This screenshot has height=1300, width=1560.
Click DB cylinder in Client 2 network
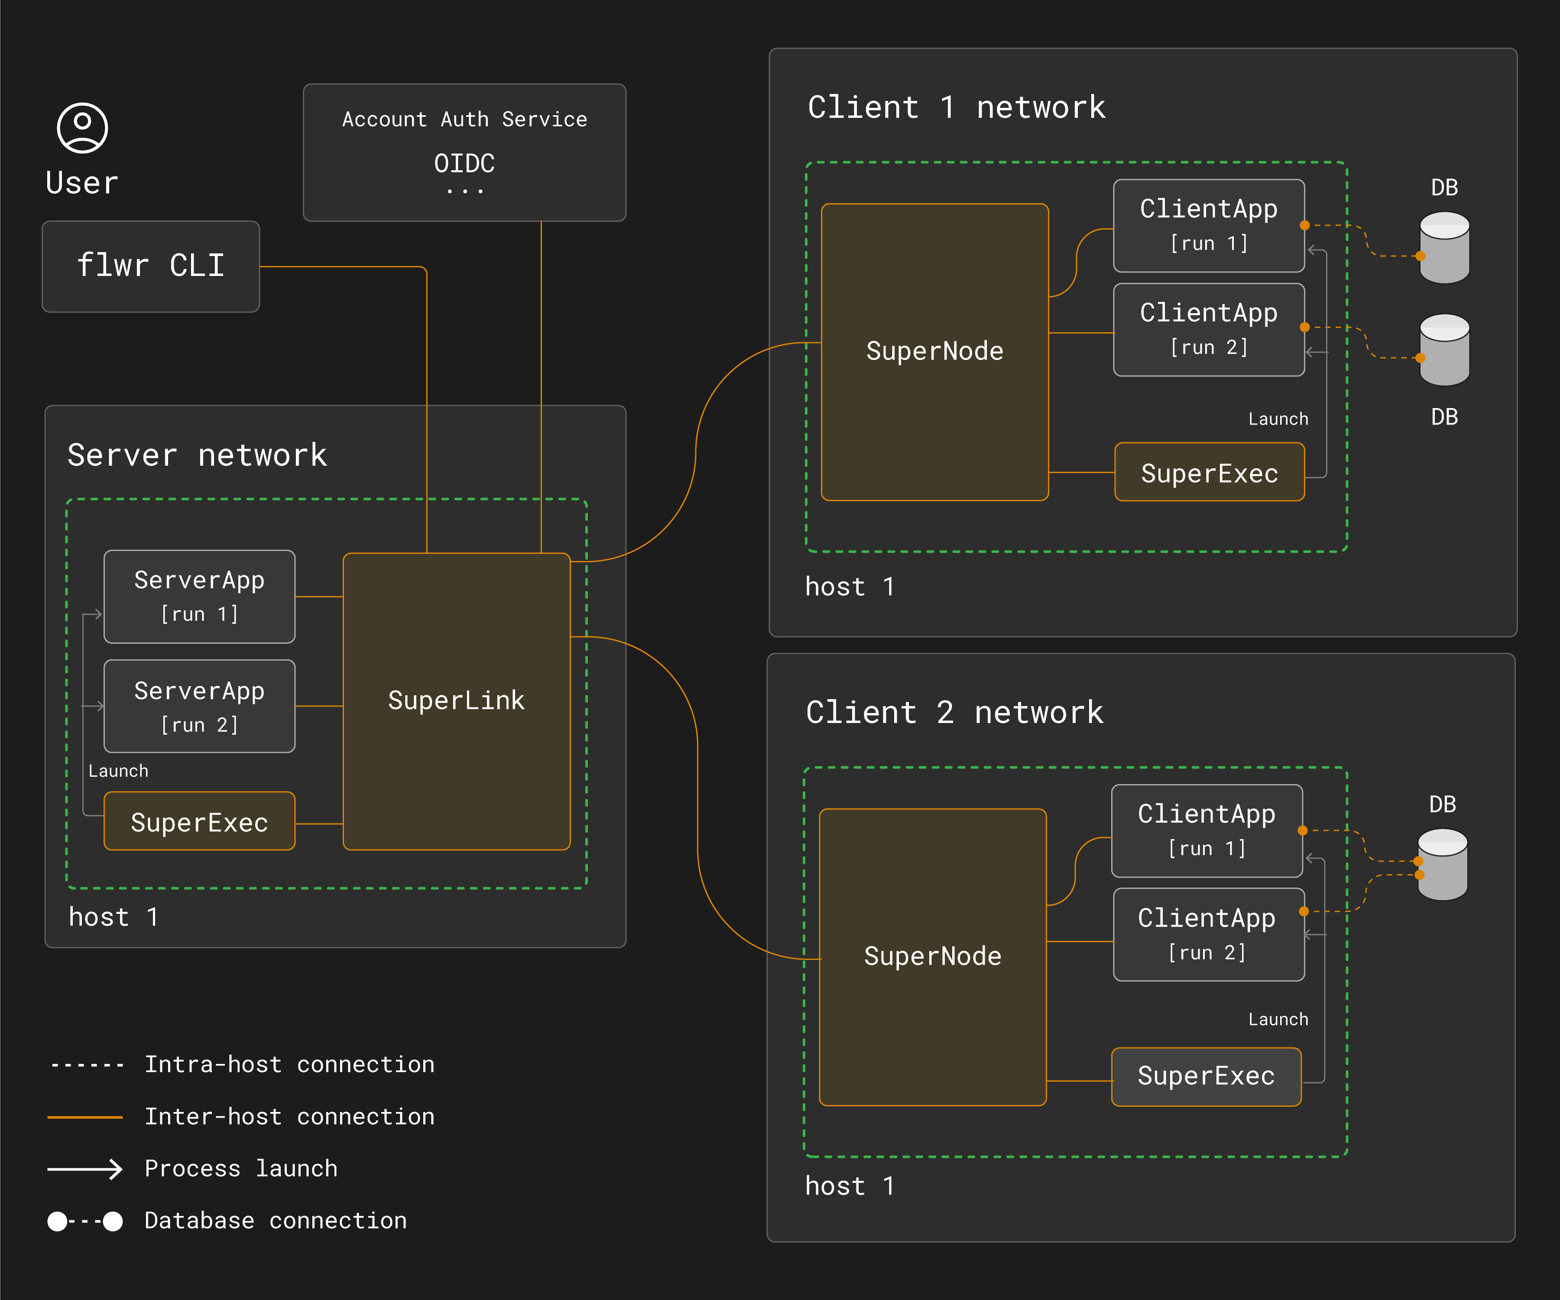[1442, 865]
